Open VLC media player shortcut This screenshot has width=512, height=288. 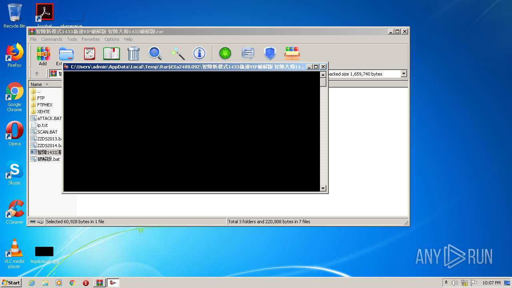point(14,254)
